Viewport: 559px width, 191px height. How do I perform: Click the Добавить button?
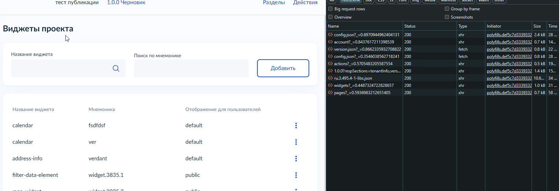pos(283,68)
